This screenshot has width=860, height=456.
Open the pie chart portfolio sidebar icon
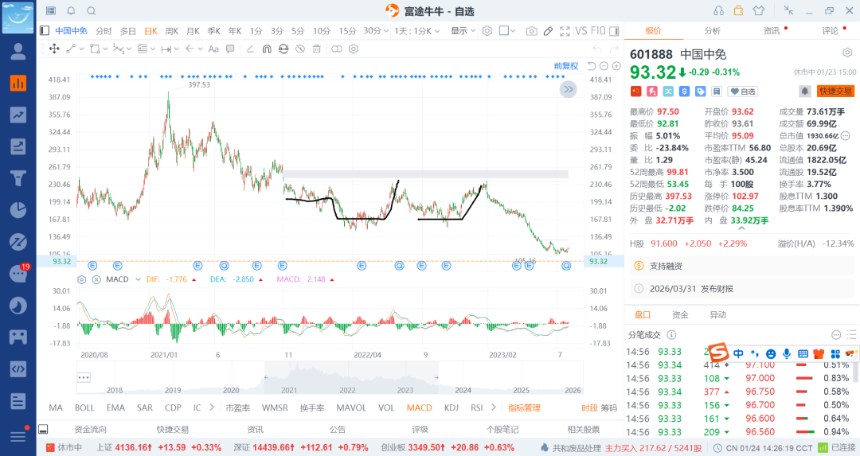(18, 210)
